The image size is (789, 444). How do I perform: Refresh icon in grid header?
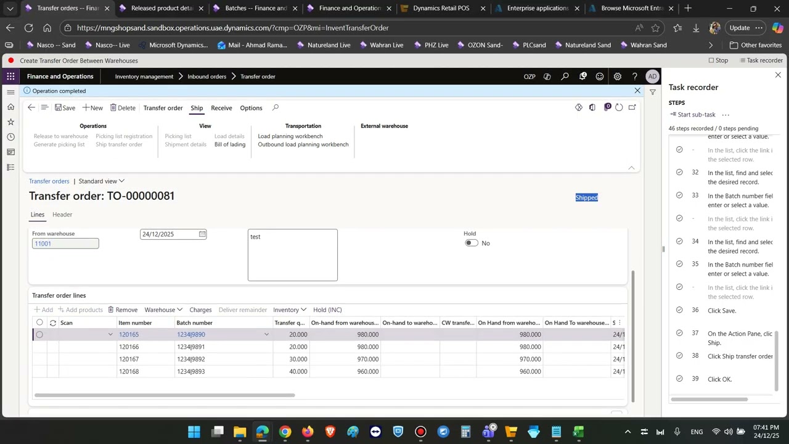53,323
